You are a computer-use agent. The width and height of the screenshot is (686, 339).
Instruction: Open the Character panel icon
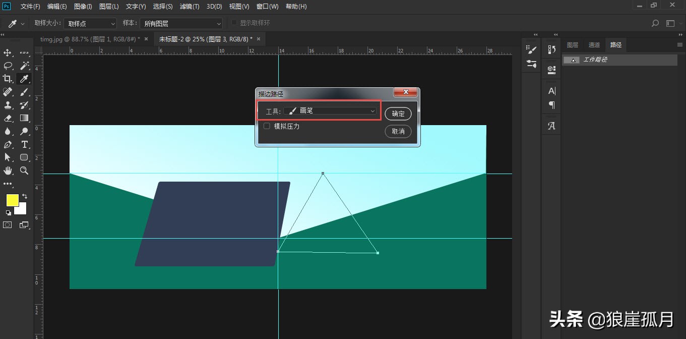pyautogui.click(x=551, y=91)
